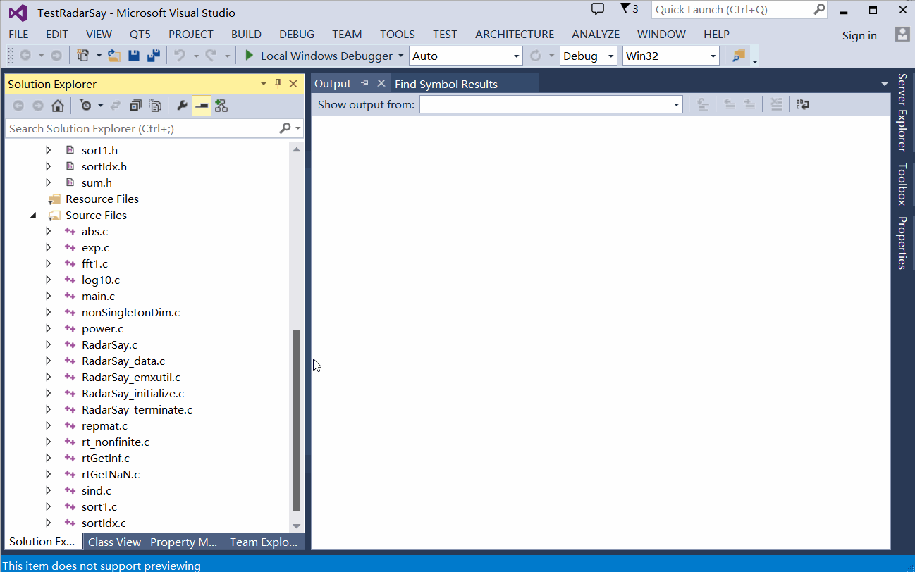Image resolution: width=915 pixels, height=572 pixels.
Task: Sync Solution Explorer with Active Document
Action: pyautogui.click(x=114, y=105)
